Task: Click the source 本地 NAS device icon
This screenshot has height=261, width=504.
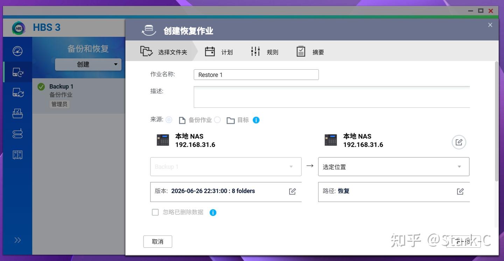Action: 163,140
